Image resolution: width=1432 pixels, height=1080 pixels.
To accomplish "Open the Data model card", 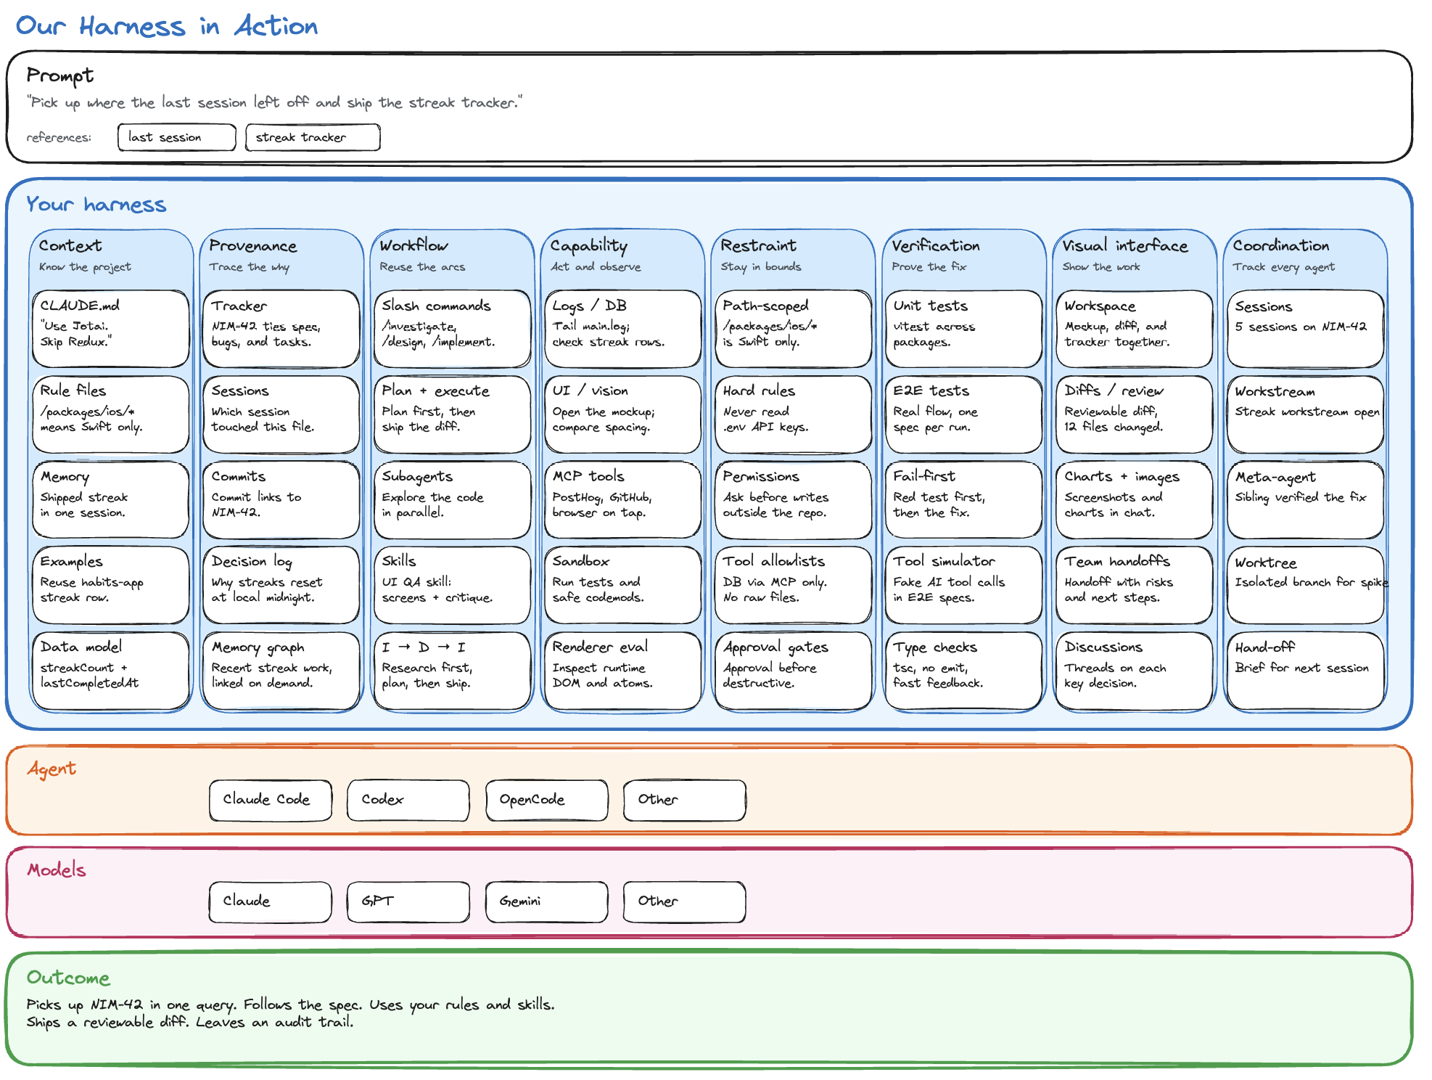I will tap(111, 671).
